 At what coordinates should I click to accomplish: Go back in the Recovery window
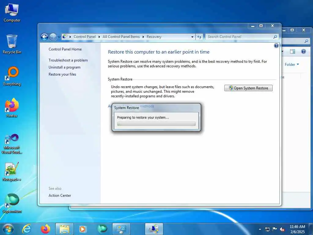click(44, 37)
